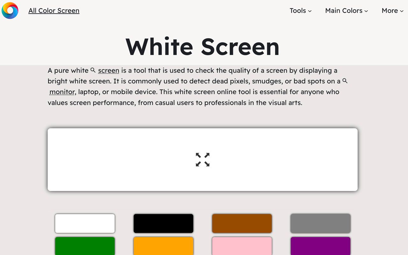
Task: Click the magnifier icon before the screen link
Action: [92, 70]
